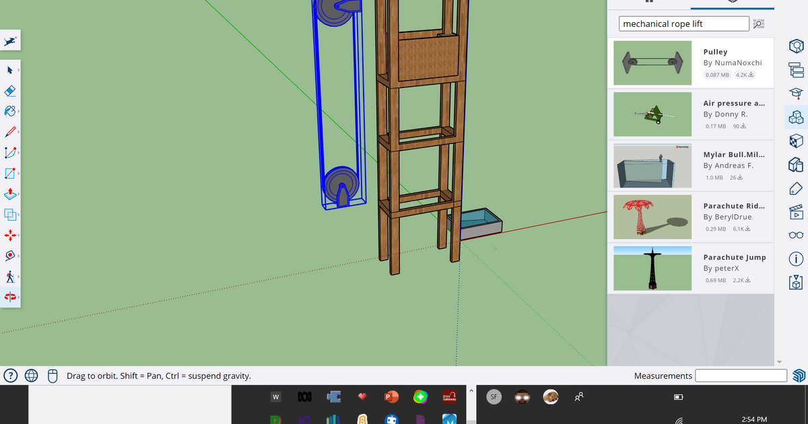Open the Help menu
808x424 pixels.
click(x=9, y=376)
